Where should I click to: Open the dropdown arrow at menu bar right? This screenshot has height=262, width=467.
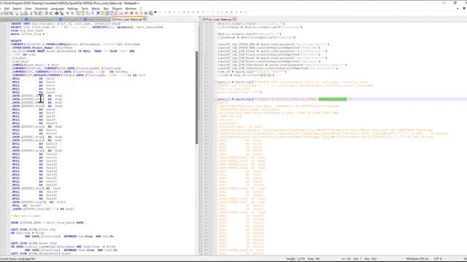click(464, 9)
